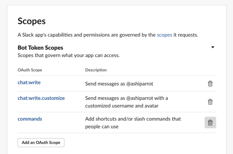
Task: Click the it requests text after scopes link
Action: point(186,35)
